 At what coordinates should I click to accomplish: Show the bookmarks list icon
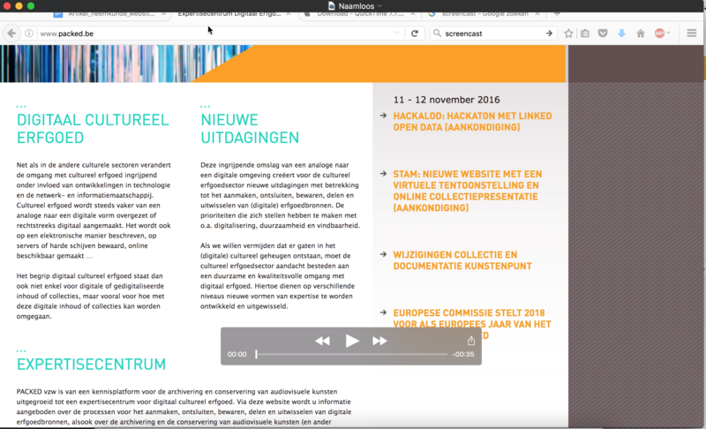tap(586, 34)
